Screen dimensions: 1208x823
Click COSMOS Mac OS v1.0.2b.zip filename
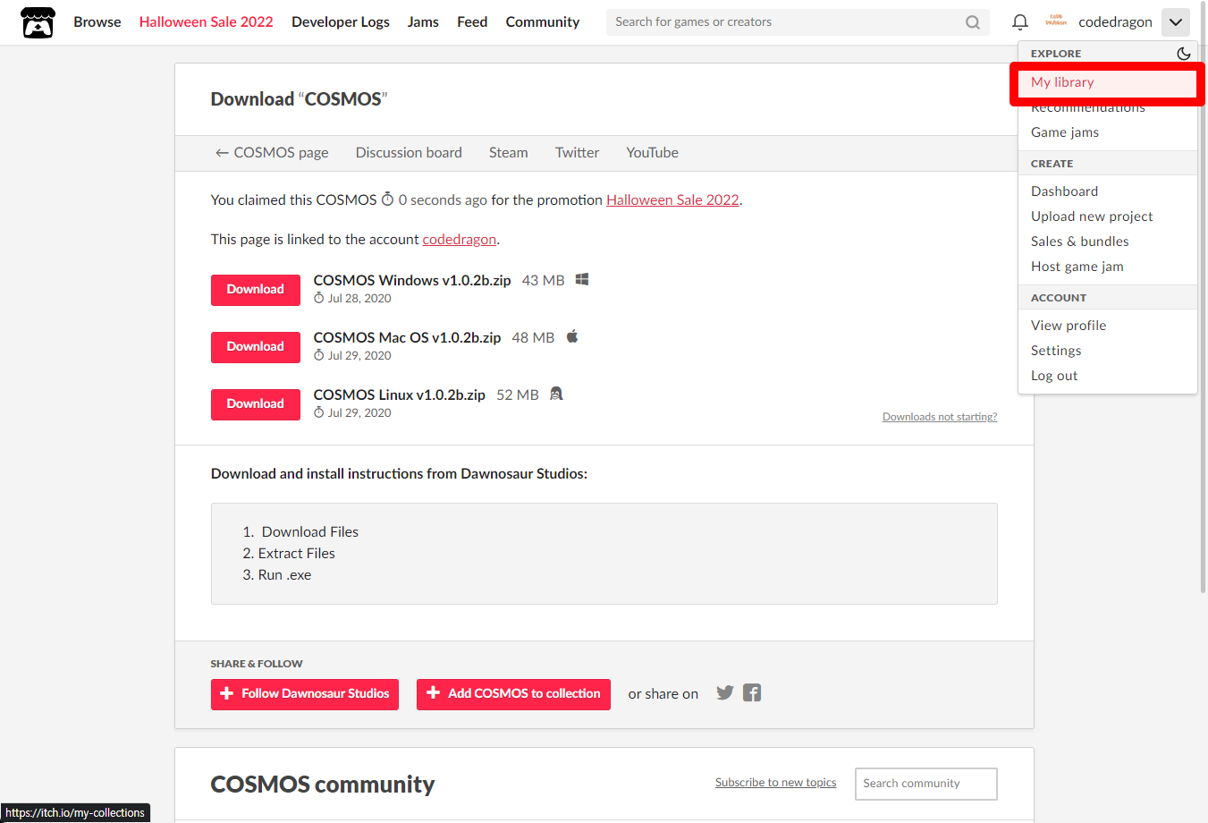pos(407,338)
